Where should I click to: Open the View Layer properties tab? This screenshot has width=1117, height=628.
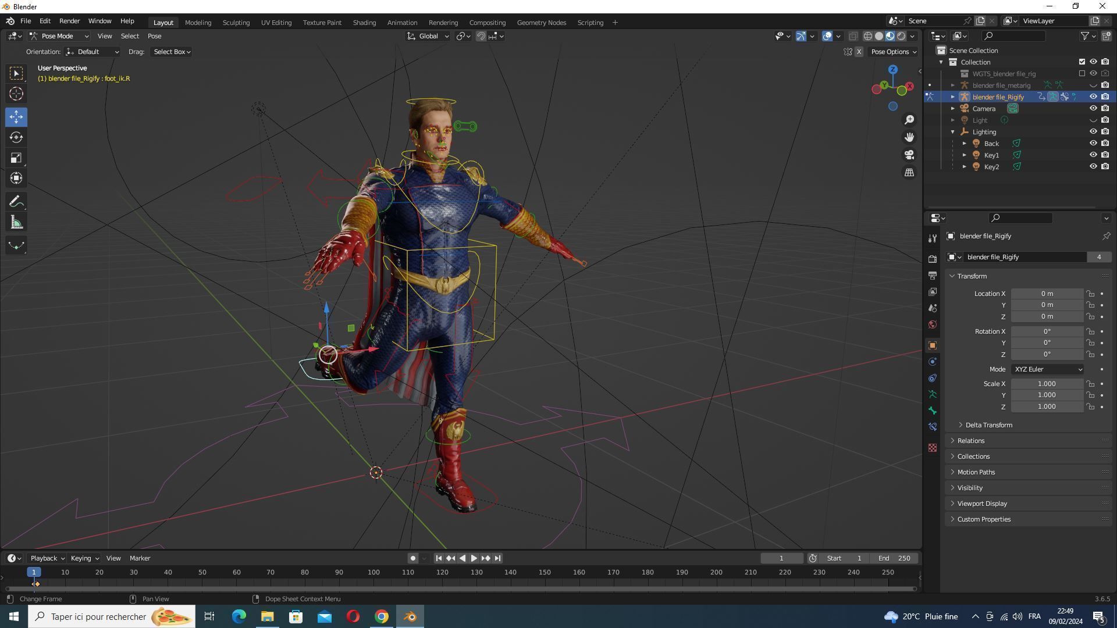tap(933, 291)
